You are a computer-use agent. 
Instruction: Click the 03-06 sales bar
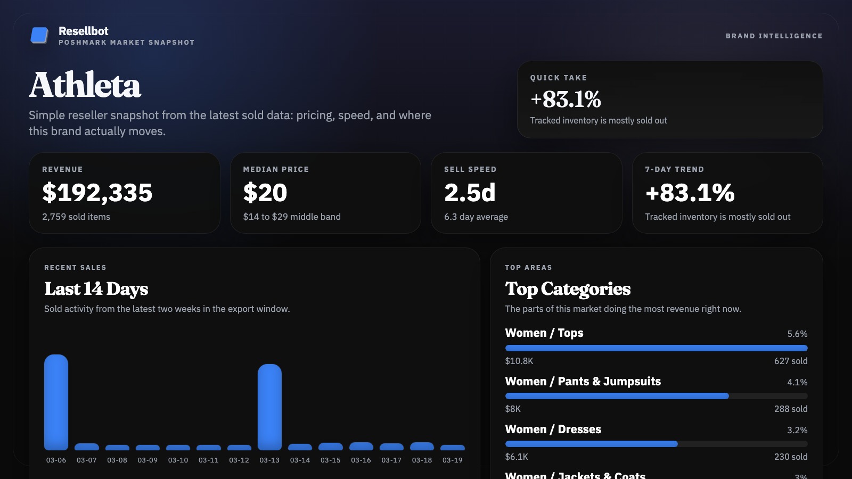[56, 402]
